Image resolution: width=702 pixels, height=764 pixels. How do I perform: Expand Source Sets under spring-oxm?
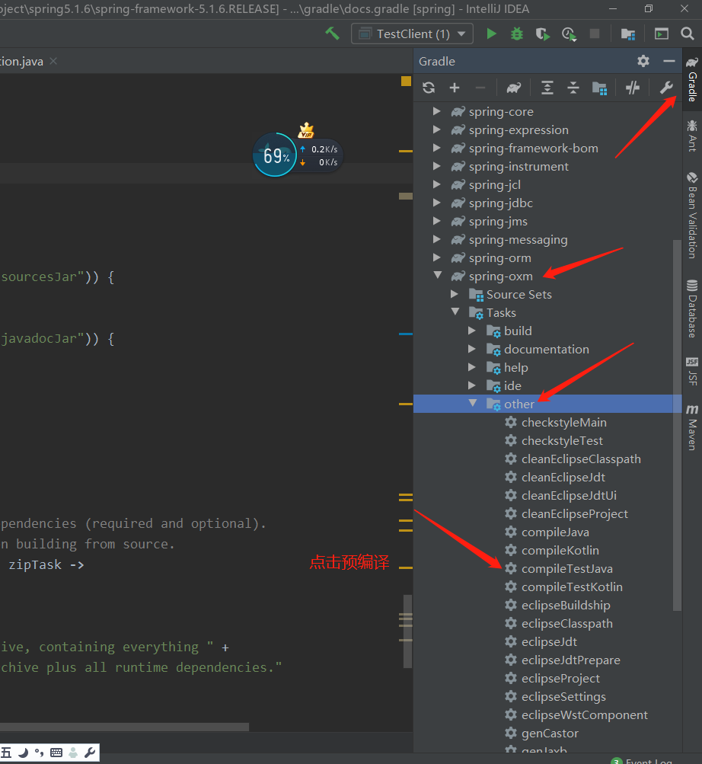[x=455, y=294]
